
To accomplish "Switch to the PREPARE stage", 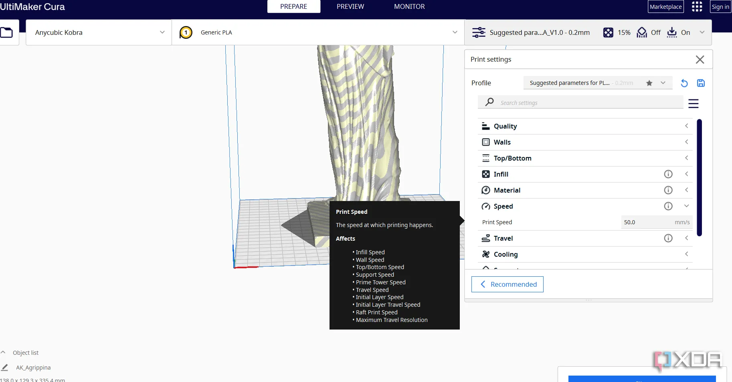I will point(294,6).
